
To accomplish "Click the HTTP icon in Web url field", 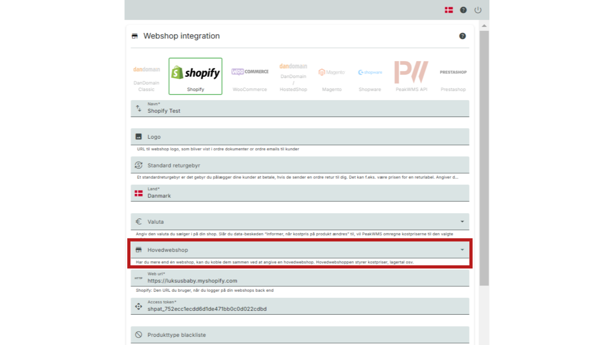I will (x=138, y=278).
